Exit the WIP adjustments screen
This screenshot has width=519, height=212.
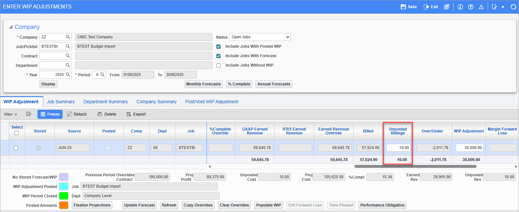pos(431,7)
